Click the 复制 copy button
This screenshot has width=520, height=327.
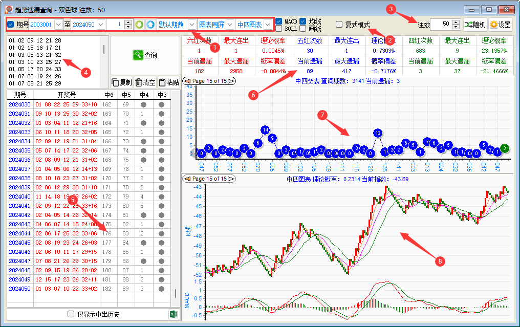click(122, 82)
